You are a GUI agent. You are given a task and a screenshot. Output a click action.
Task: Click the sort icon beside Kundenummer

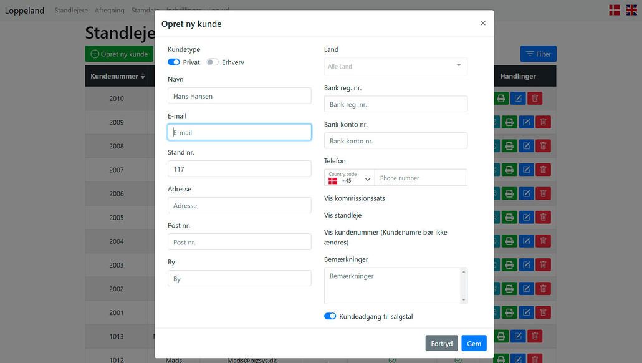tap(143, 77)
